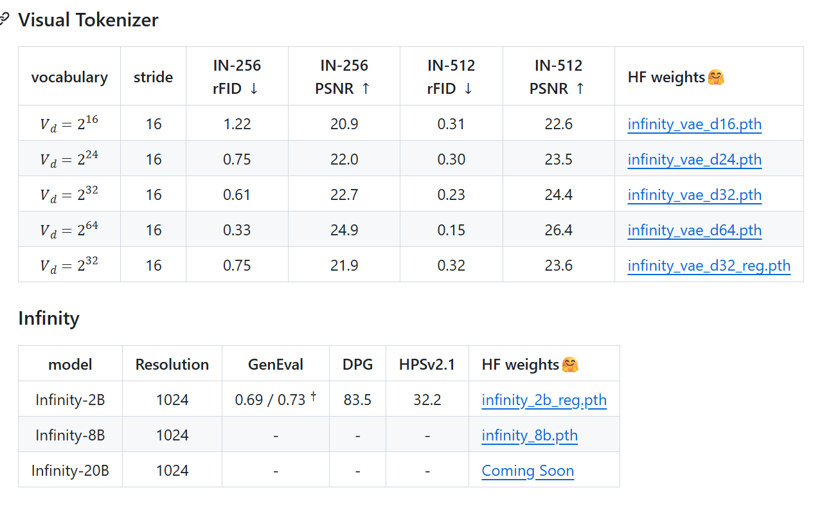Select the HPSv2.1 value 32.2
822x506 pixels.
pyautogui.click(x=427, y=399)
